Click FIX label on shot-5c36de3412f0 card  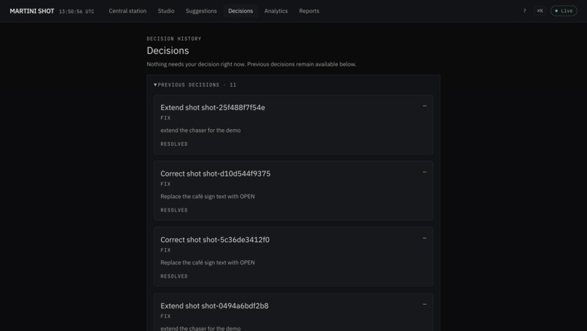tap(165, 250)
